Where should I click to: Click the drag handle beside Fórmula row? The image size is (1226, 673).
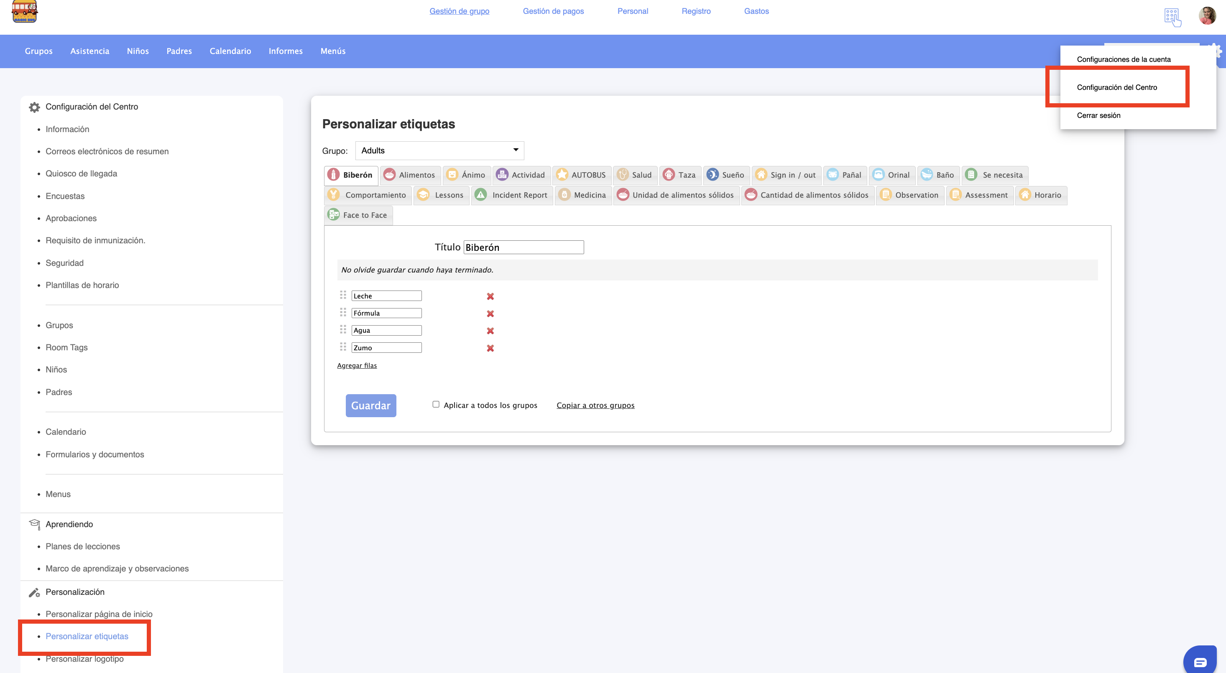pos(343,313)
